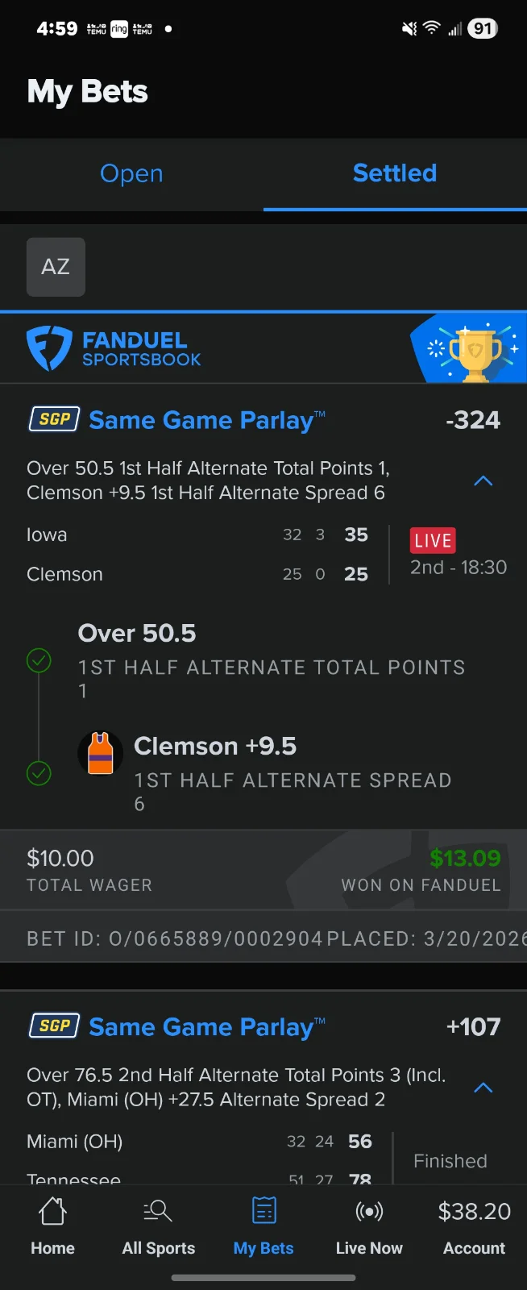Tap the Clemson jersey icon

tap(100, 753)
